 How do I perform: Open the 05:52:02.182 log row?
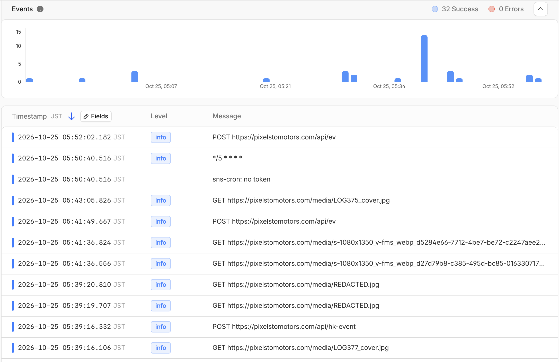pos(280,137)
